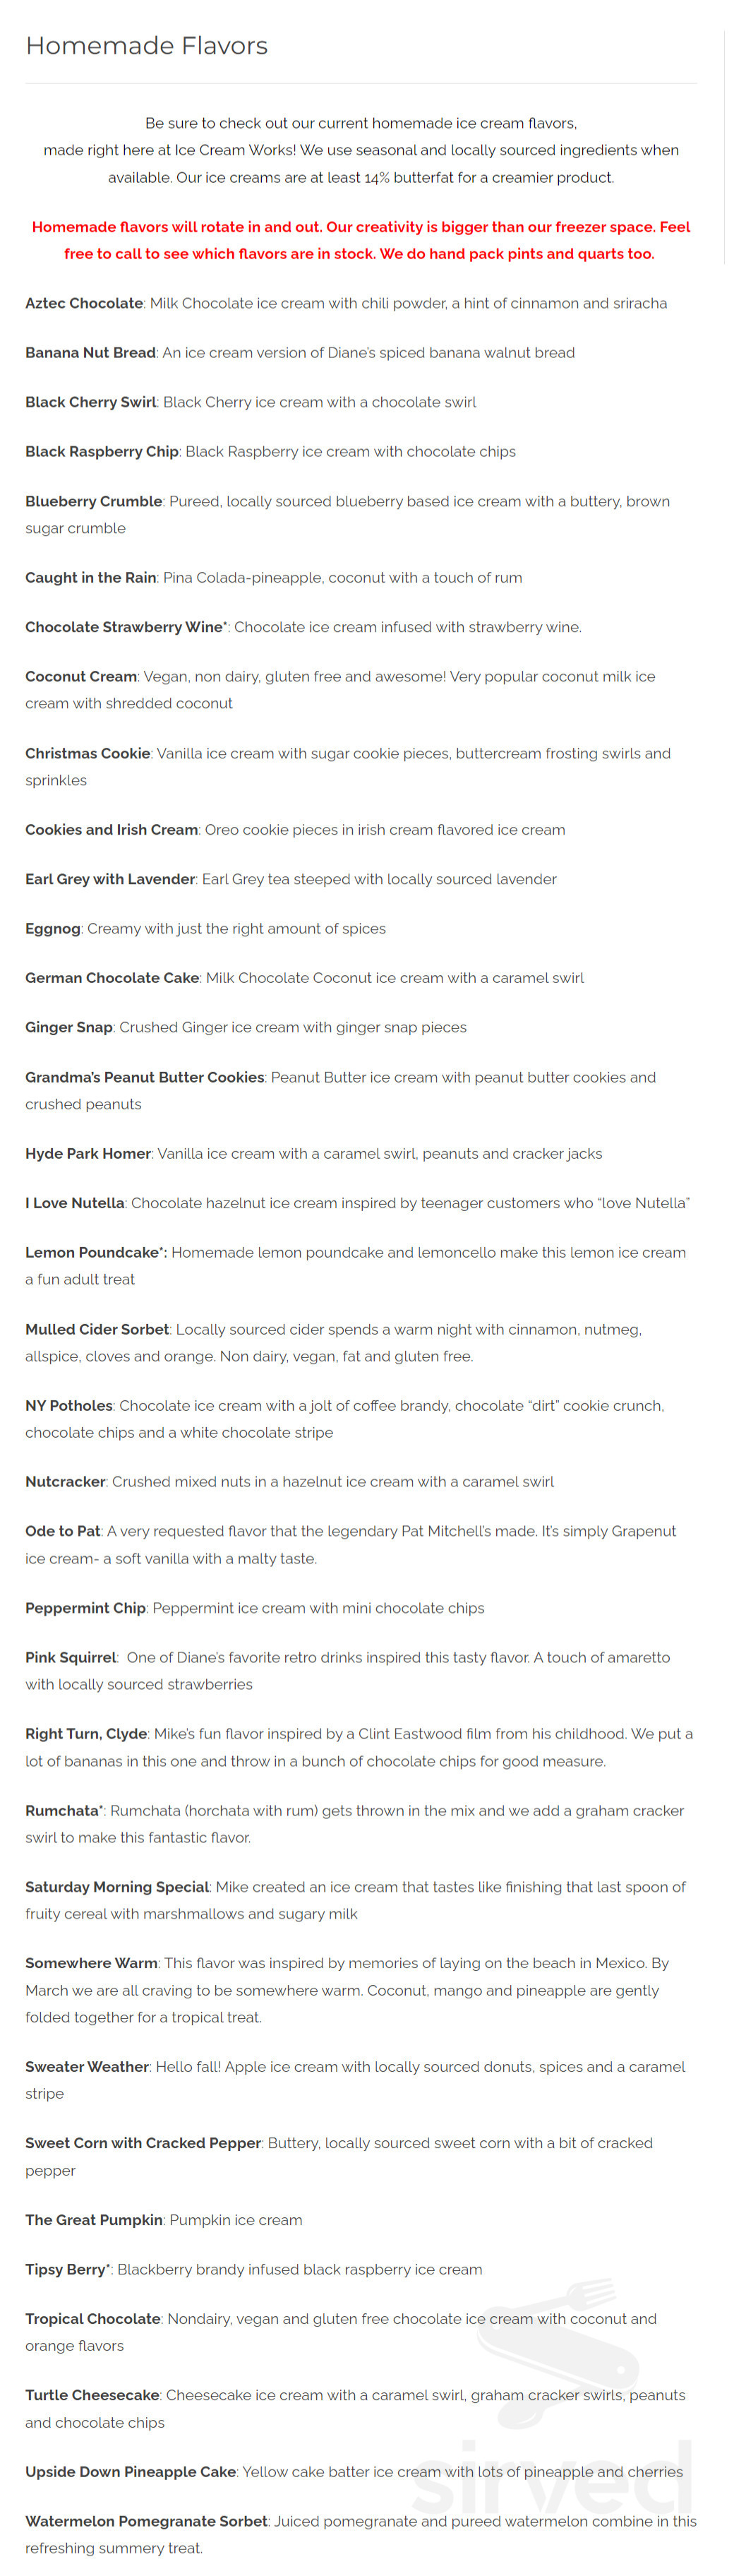Viewport: 734px width, 2576px height.
Task: Click the 'Banana Nut Bread' flavor title
Action: (90, 353)
